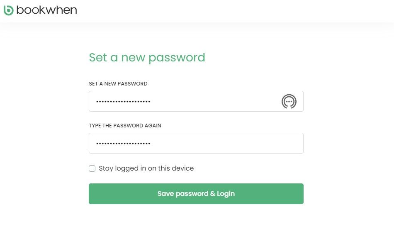Click the bookwhen wordmark in the header
The image size is (394, 244).
(46, 10)
